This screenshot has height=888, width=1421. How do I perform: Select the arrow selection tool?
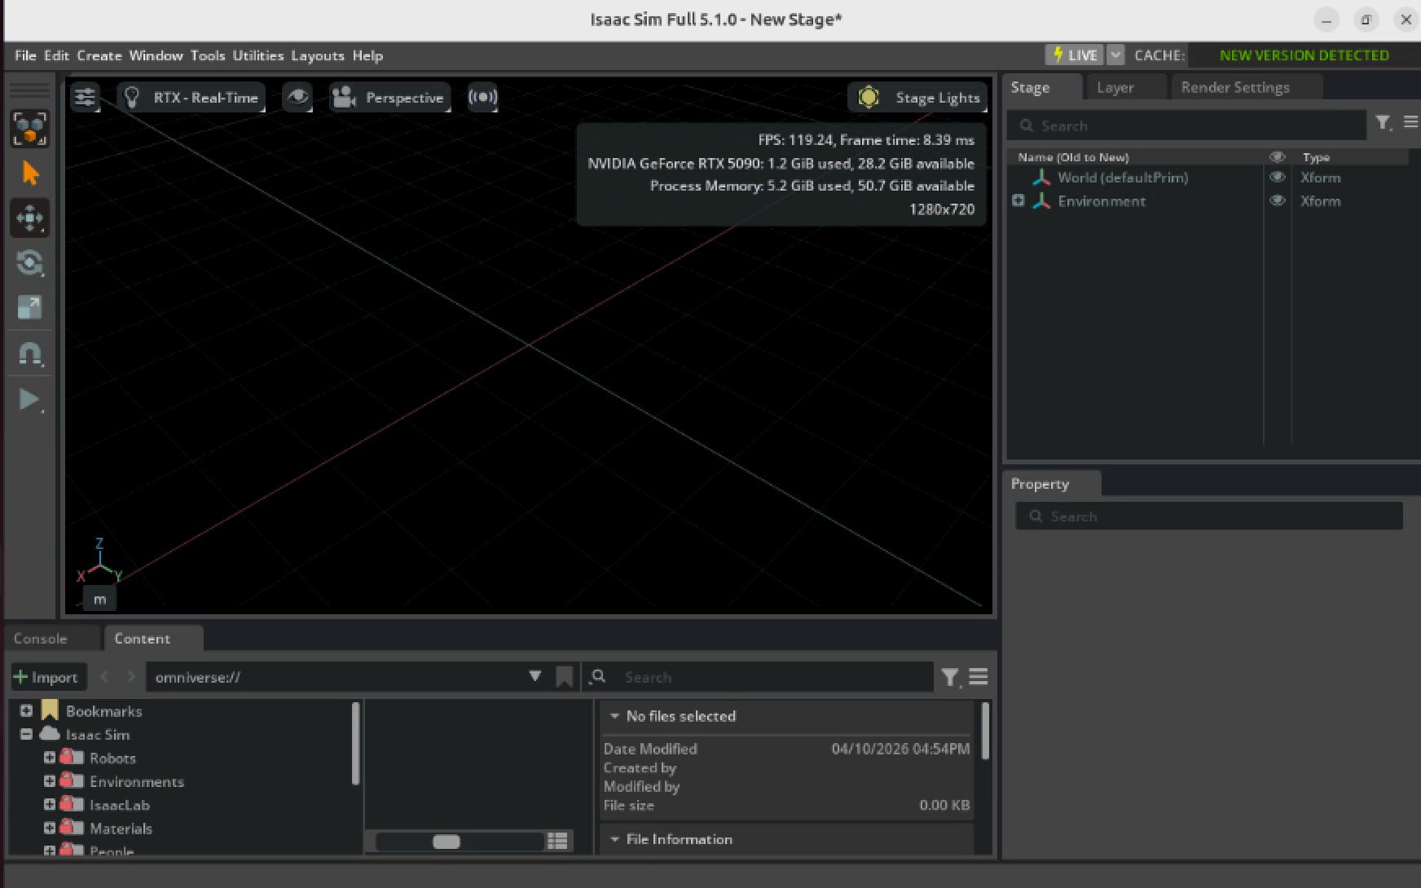coord(30,173)
